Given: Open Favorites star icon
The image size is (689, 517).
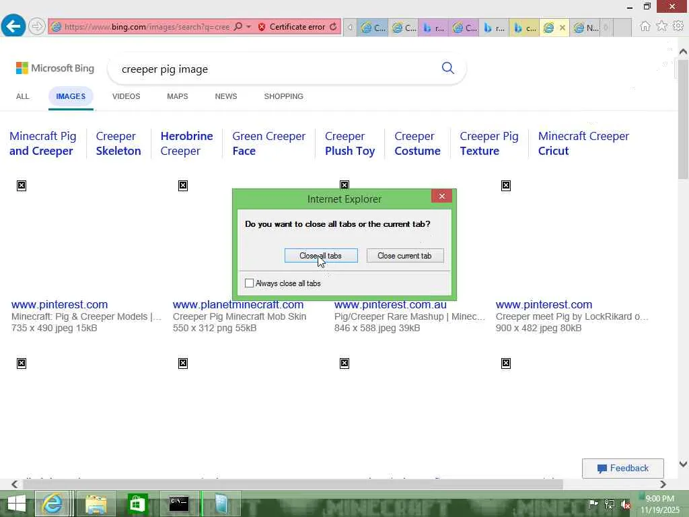Looking at the screenshot, I should coord(662,26).
